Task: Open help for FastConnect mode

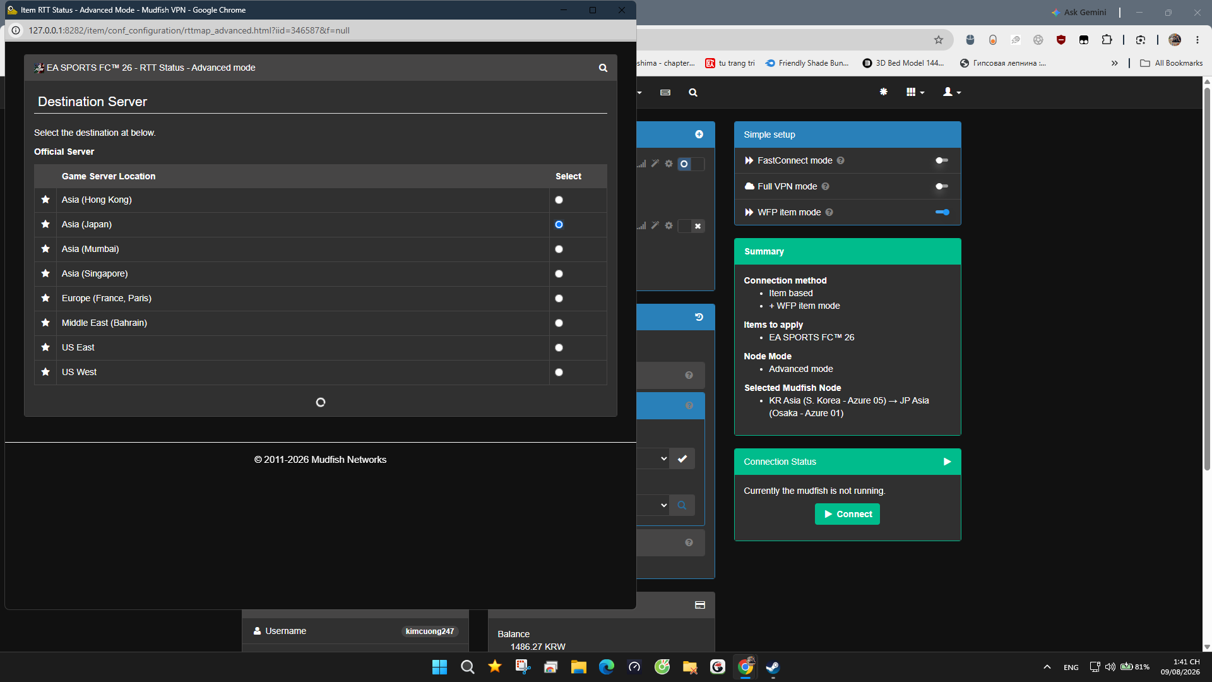Action: pos(841,160)
